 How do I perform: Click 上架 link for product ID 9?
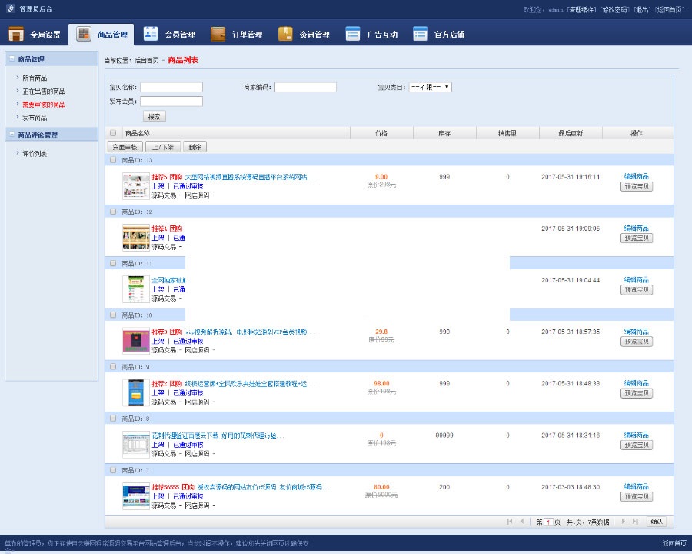(158, 392)
